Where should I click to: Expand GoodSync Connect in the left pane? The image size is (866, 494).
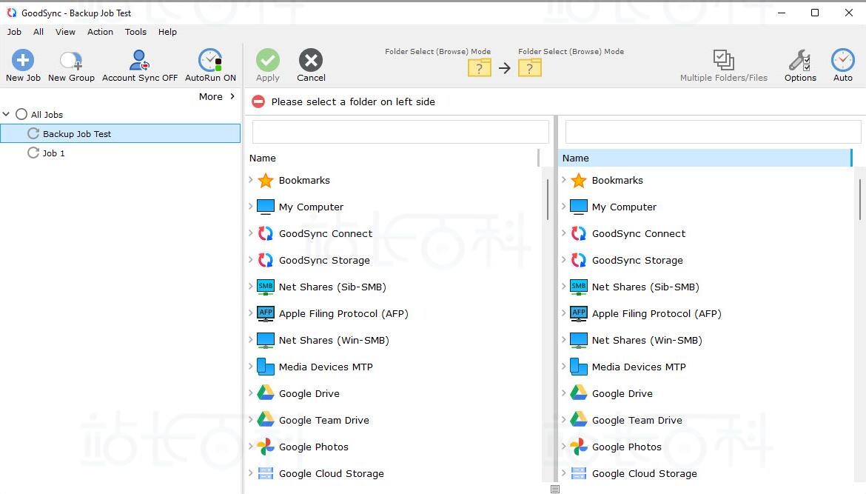click(x=251, y=233)
